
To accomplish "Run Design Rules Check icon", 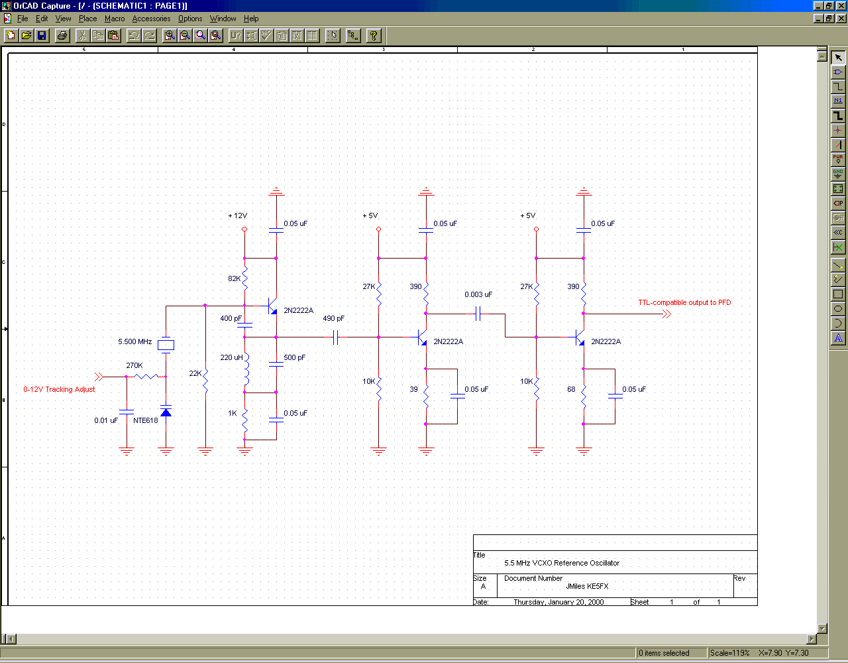I will [x=266, y=35].
